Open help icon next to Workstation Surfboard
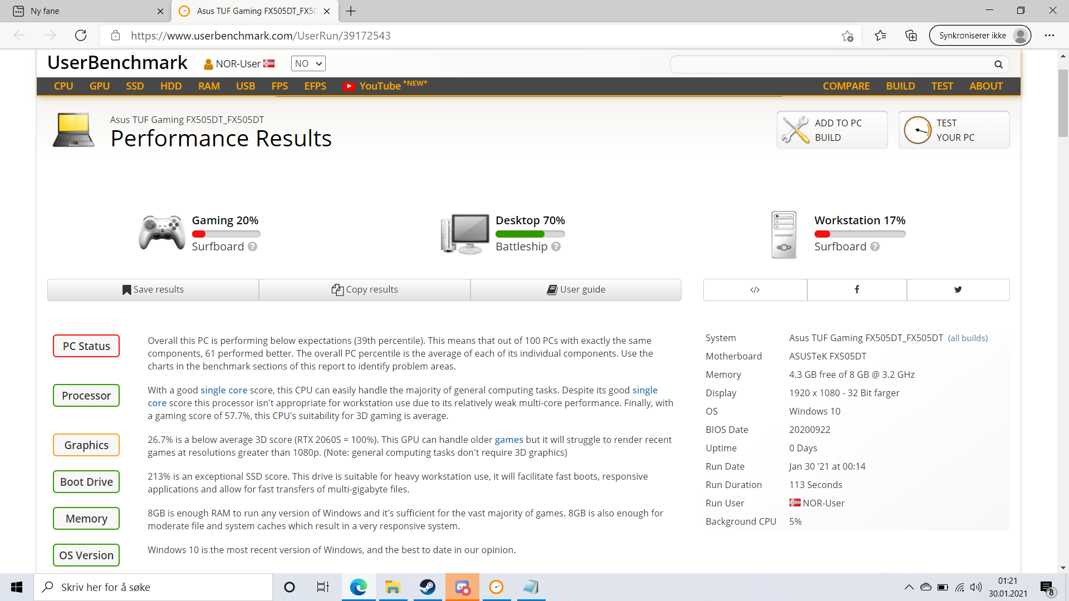The height and width of the screenshot is (601, 1069). click(875, 247)
